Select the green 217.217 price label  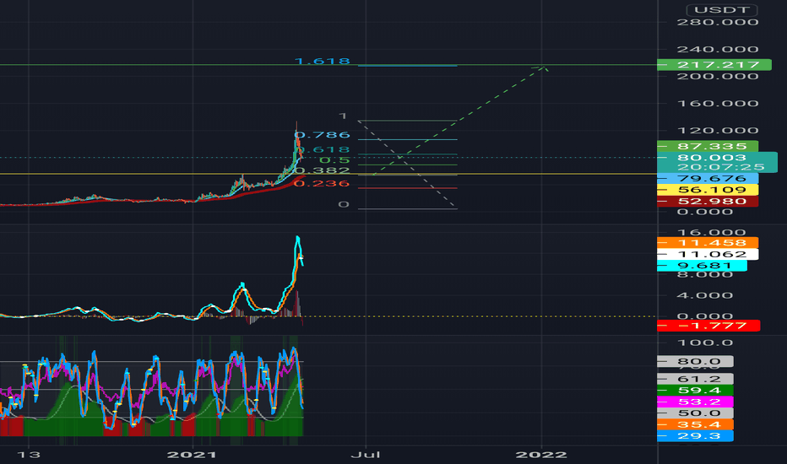714,64
